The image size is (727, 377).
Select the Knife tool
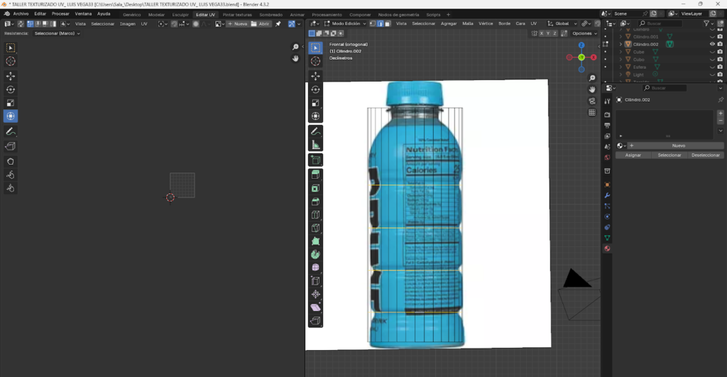click(x=315, y=228)
